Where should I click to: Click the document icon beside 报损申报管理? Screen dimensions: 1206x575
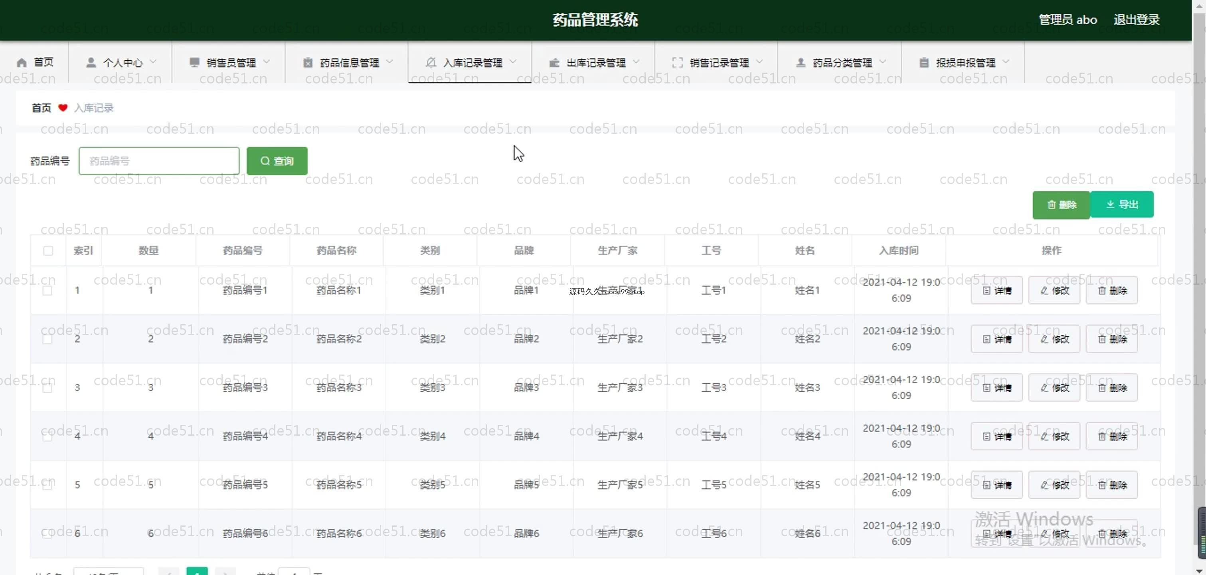[x=924, y=62]
